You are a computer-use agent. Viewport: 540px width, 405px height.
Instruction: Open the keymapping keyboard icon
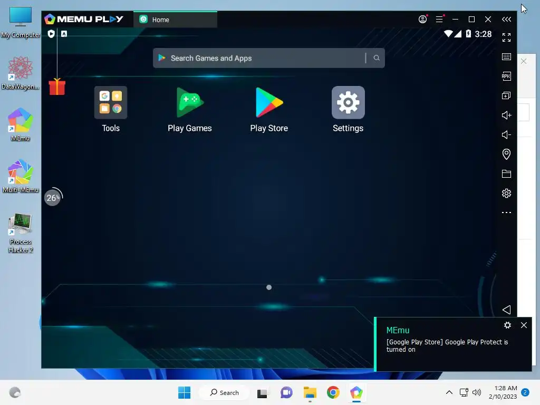pos(506,57)
